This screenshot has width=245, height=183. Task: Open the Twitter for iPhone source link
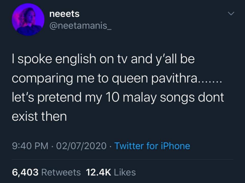pyautogui.click(x=152, y=146)
